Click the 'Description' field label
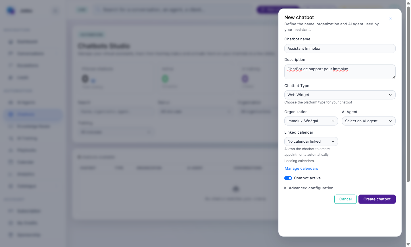411x247 pixels. pyautogui.click(x=295, y=60)
